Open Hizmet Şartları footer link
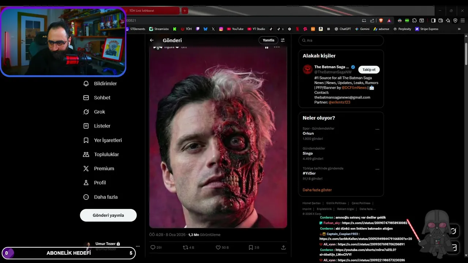The width and height of the screenshot is (468, 263). (312, 203)
